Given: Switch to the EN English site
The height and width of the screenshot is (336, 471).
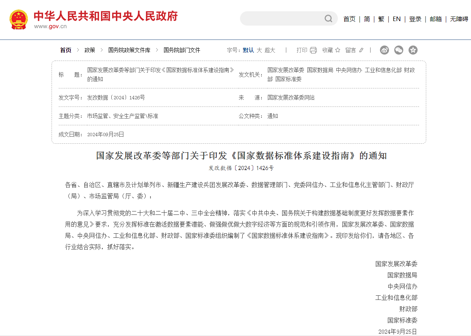Looking at the screenshot, I should (397, 19).
